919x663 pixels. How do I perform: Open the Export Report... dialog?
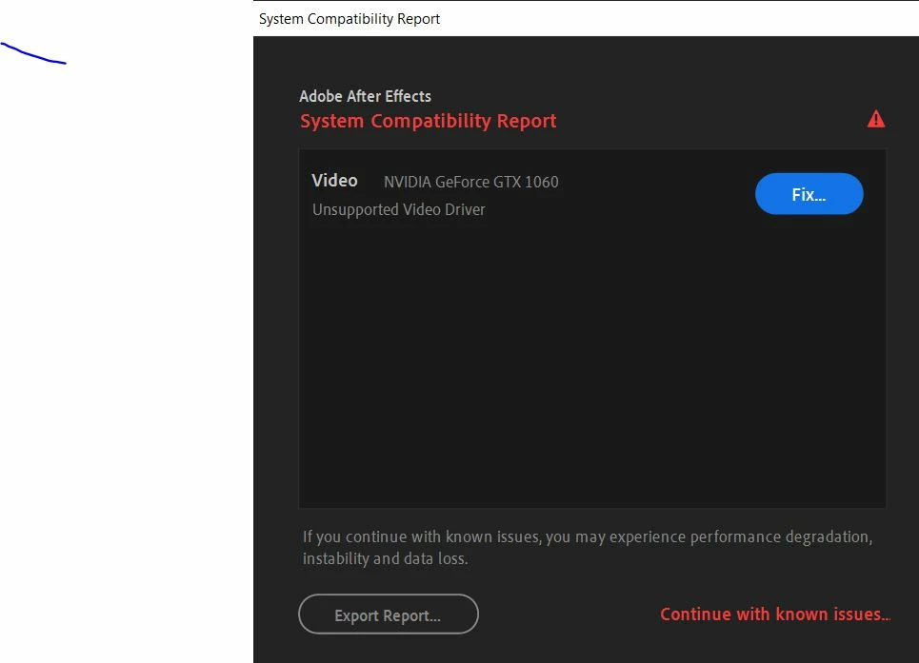tap(388, 614)
